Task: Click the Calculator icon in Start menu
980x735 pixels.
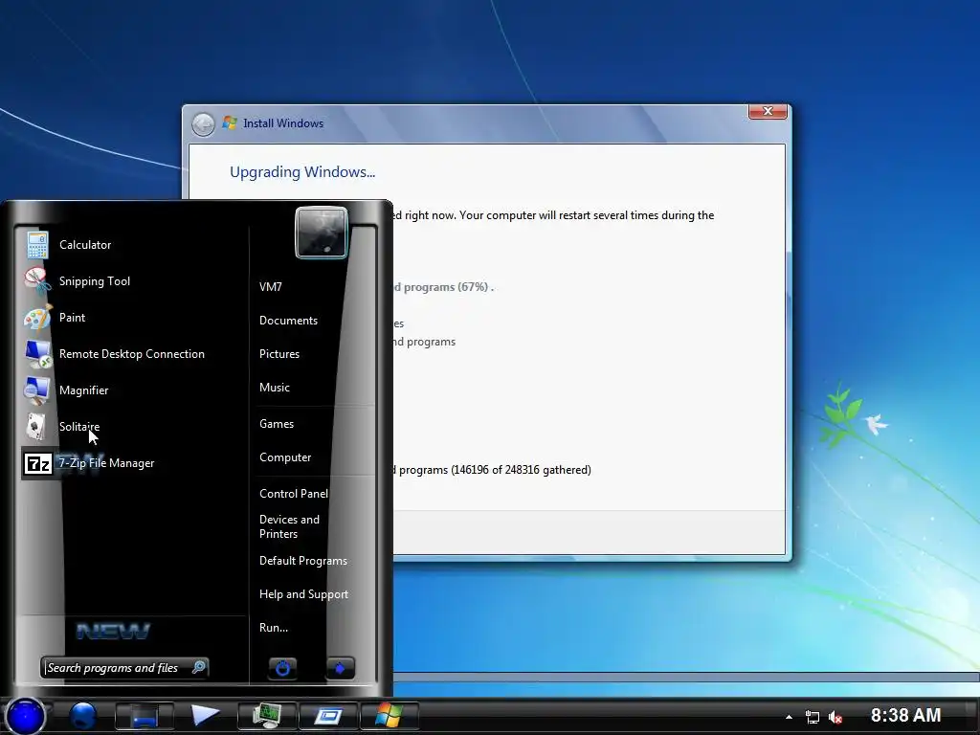Action: (37, 245)
